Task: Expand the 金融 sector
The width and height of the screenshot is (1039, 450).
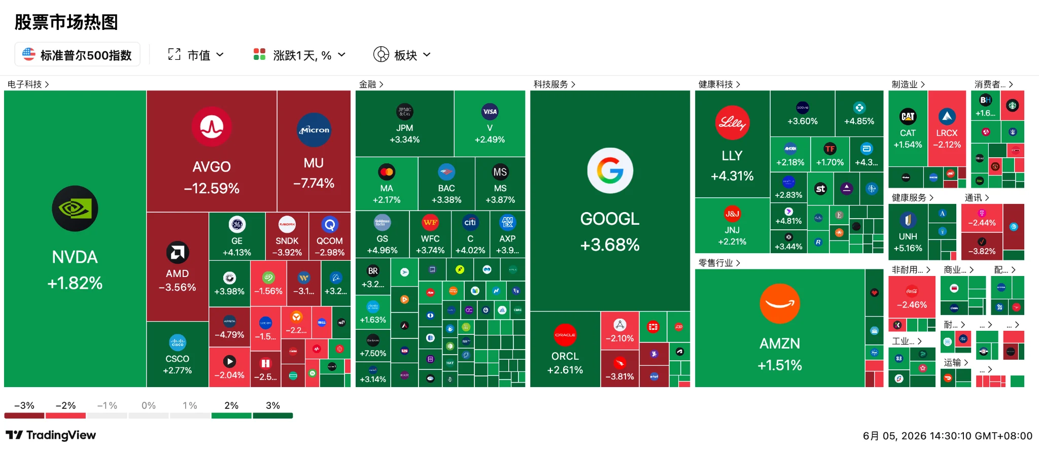Action: coord(371,84)
